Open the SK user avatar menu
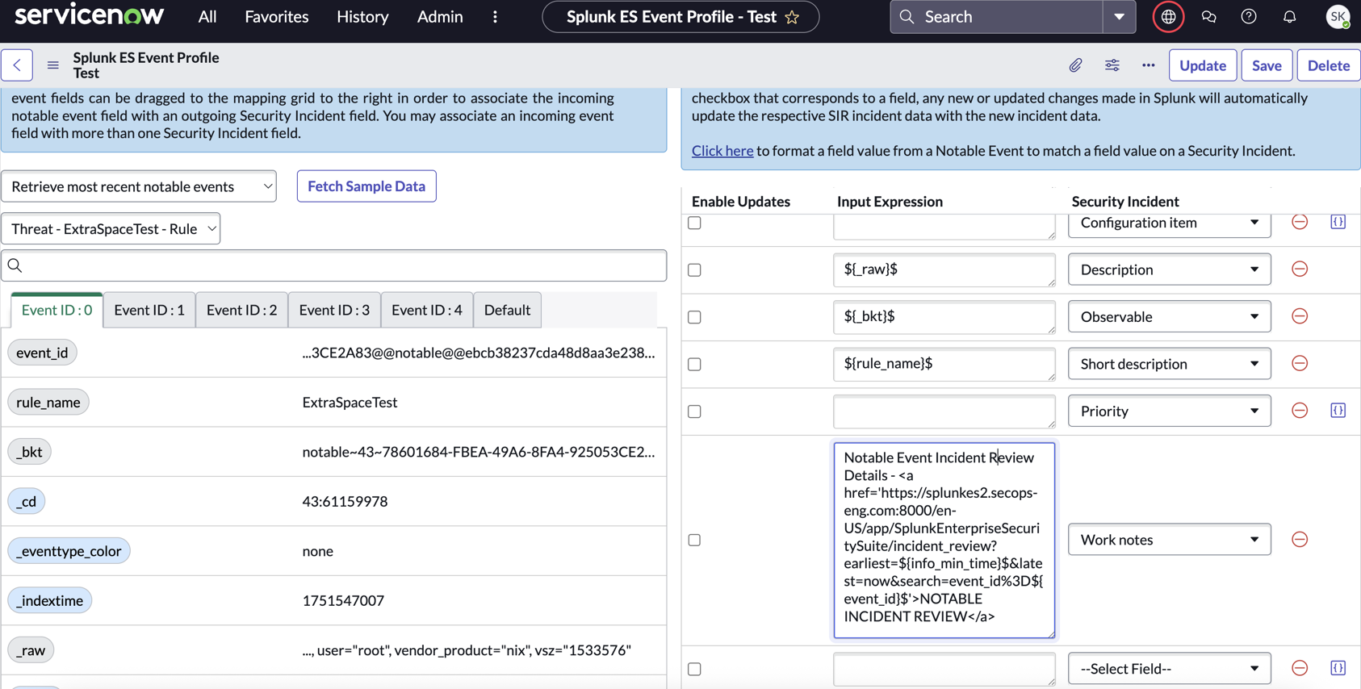 [x=1338, y=17]
